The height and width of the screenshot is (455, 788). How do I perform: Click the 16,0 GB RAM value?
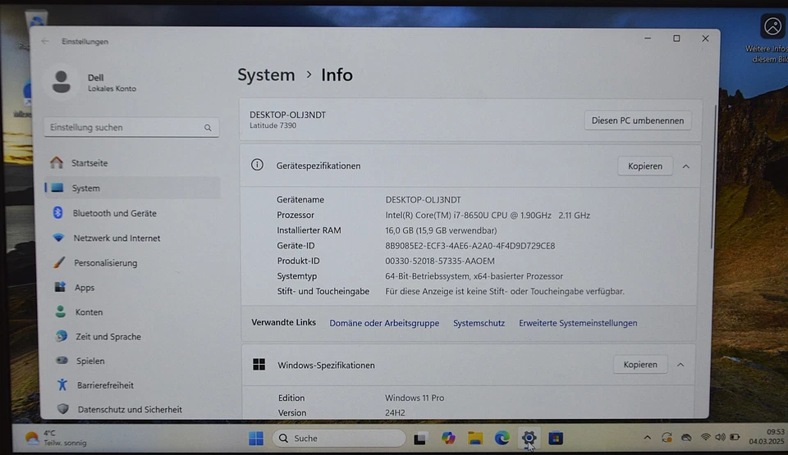(x=441, y=230)
